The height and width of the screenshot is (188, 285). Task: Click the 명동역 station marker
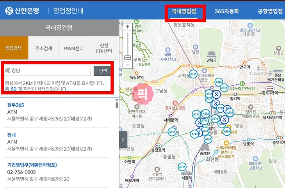248,140
